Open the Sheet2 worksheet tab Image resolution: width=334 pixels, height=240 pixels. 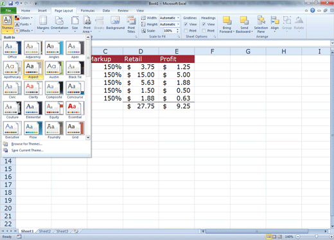(45, 231)
